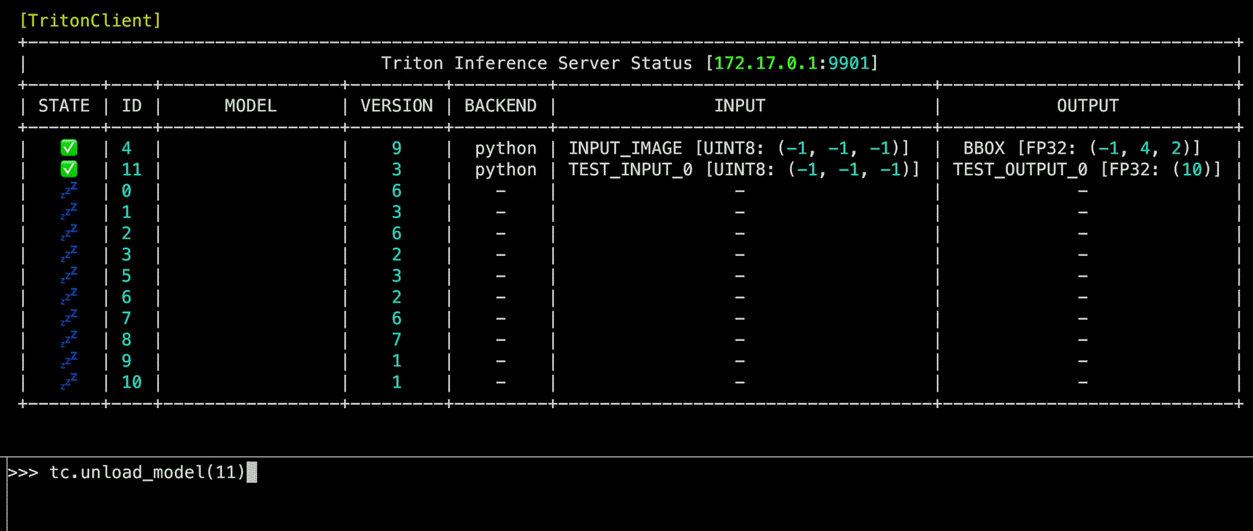Click the python backend for model ID 4

506,148
